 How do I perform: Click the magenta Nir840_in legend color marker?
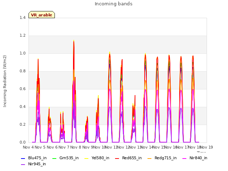point(185,158)
